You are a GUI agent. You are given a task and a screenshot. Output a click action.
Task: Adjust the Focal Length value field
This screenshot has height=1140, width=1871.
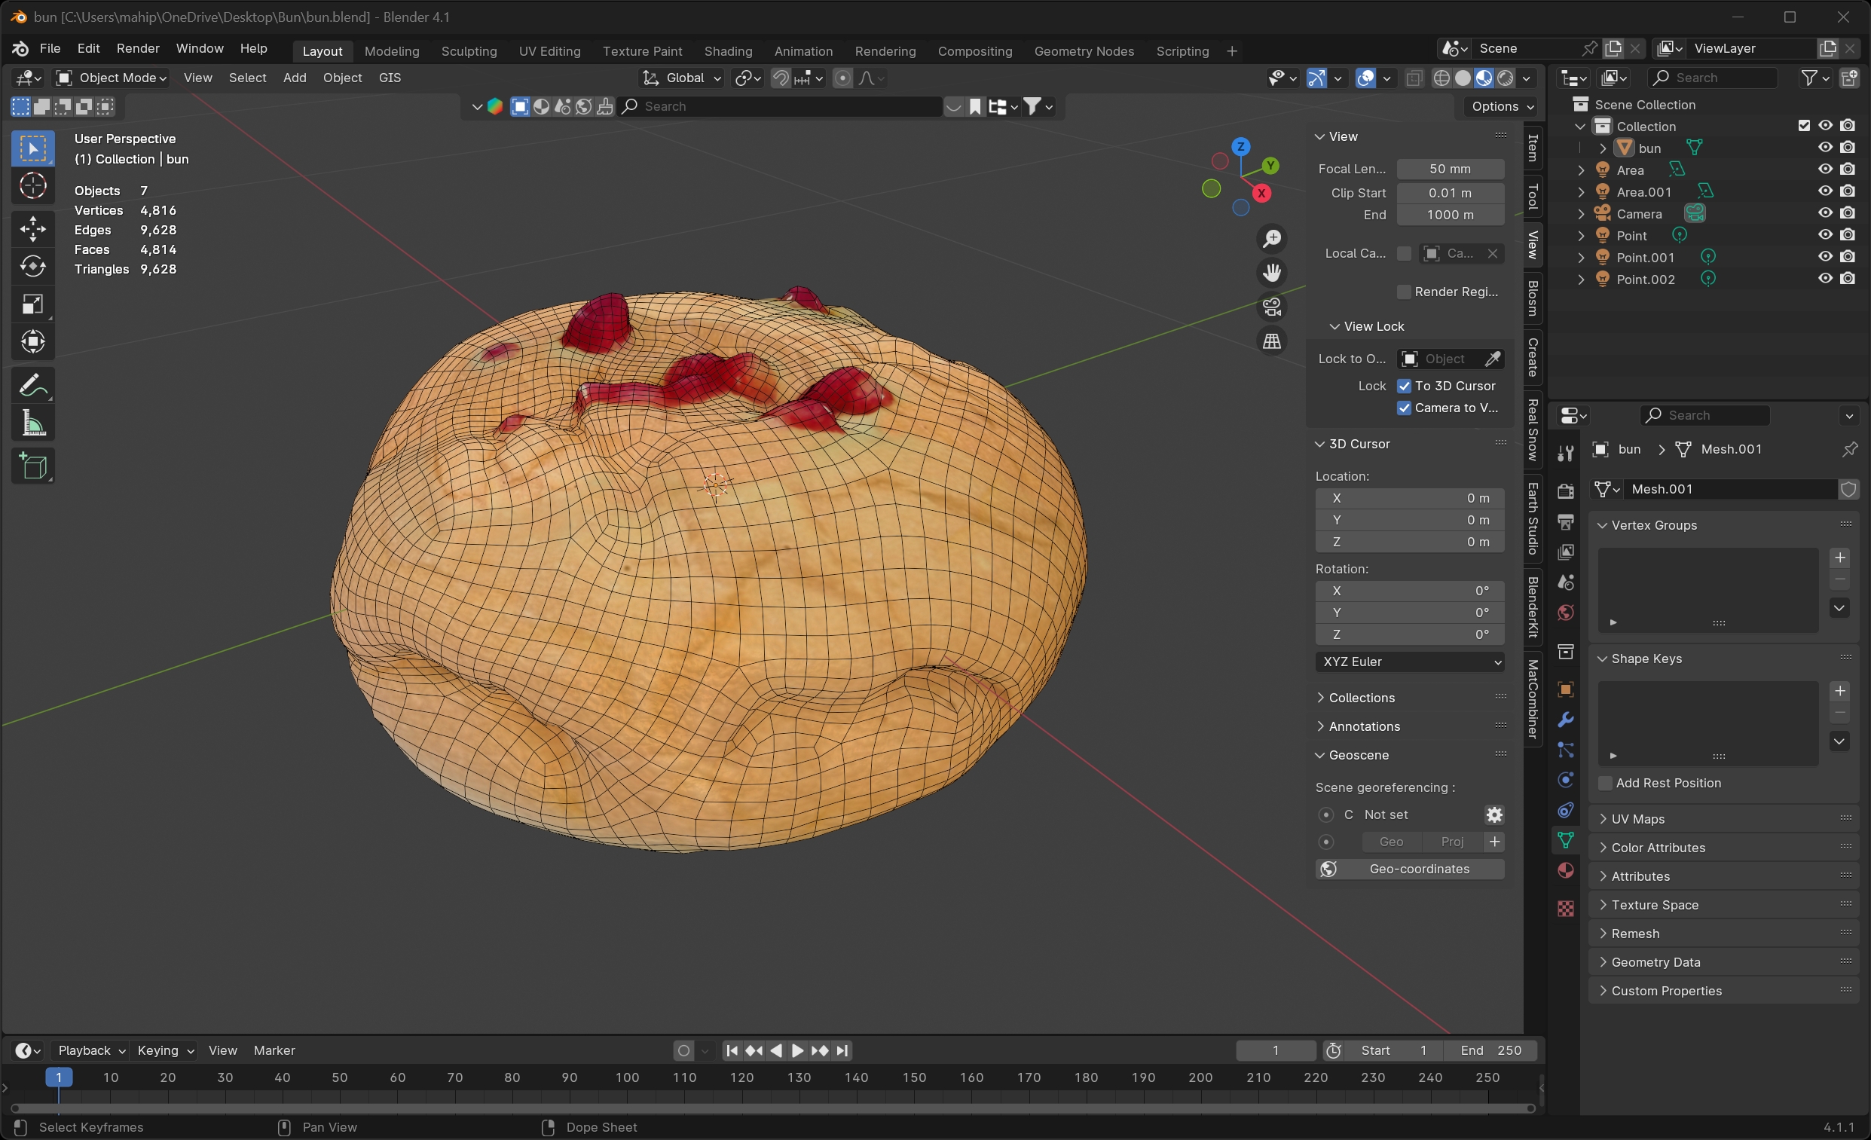coord(1450,169)
